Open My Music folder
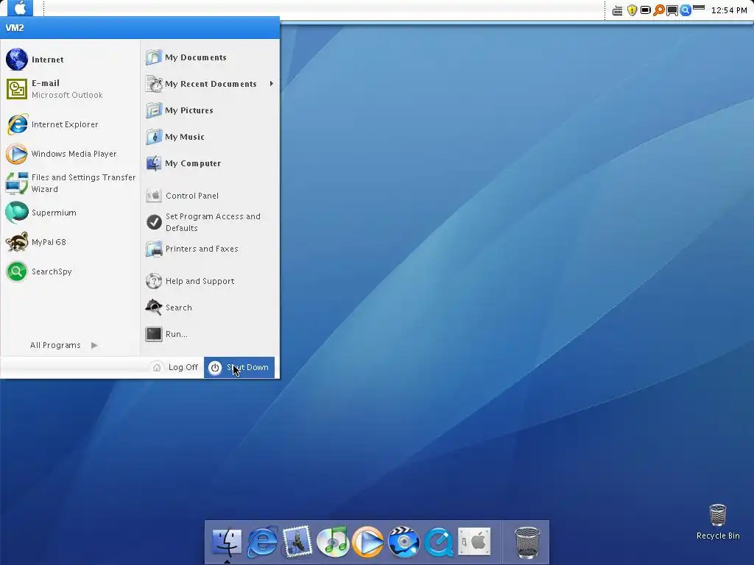754x565 pixels. click(x=210, y=137)
